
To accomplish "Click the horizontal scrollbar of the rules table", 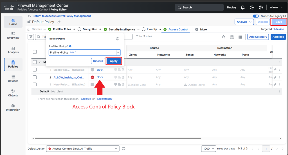I will tap(118, 138).
